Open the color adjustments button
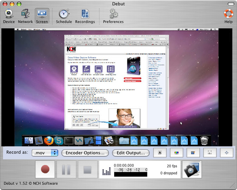 click(176, 153)
